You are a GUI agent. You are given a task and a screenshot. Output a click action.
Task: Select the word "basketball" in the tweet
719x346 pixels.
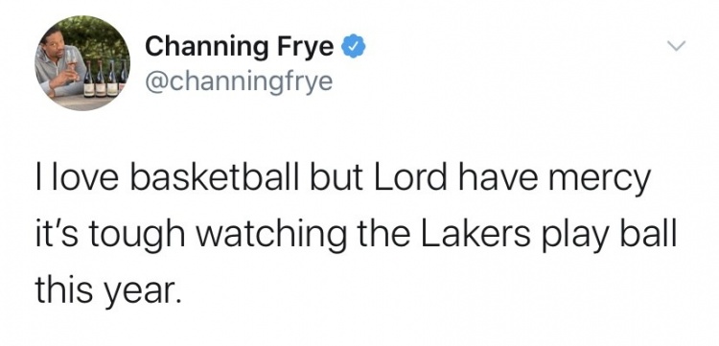218,178
